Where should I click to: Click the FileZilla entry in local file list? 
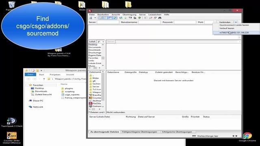97,103
